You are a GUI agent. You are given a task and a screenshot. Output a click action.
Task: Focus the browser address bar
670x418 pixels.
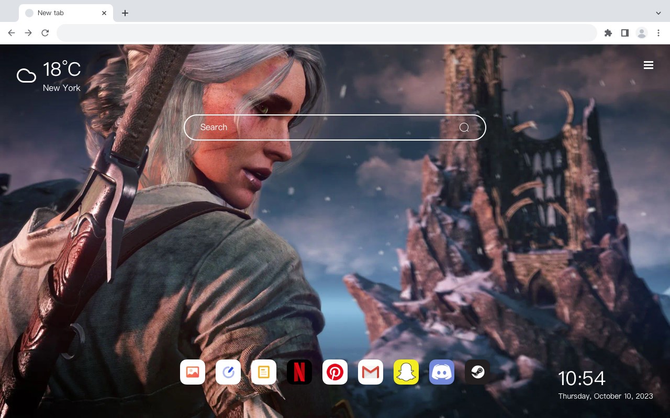(x=327, y=33)
